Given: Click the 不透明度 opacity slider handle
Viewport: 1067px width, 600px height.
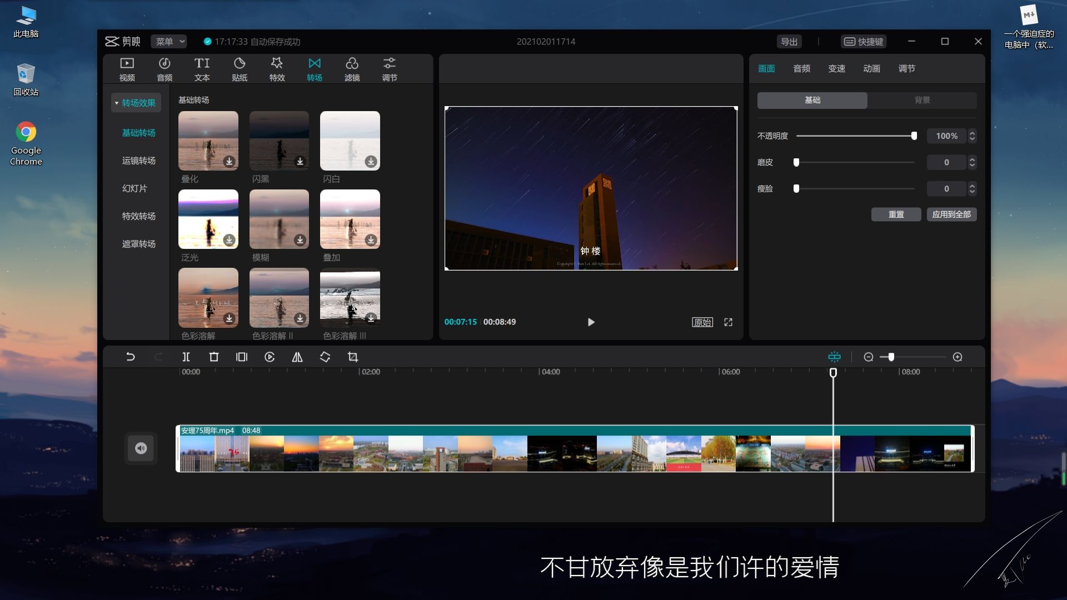Looking at the screenshot, I should (914, 136).
